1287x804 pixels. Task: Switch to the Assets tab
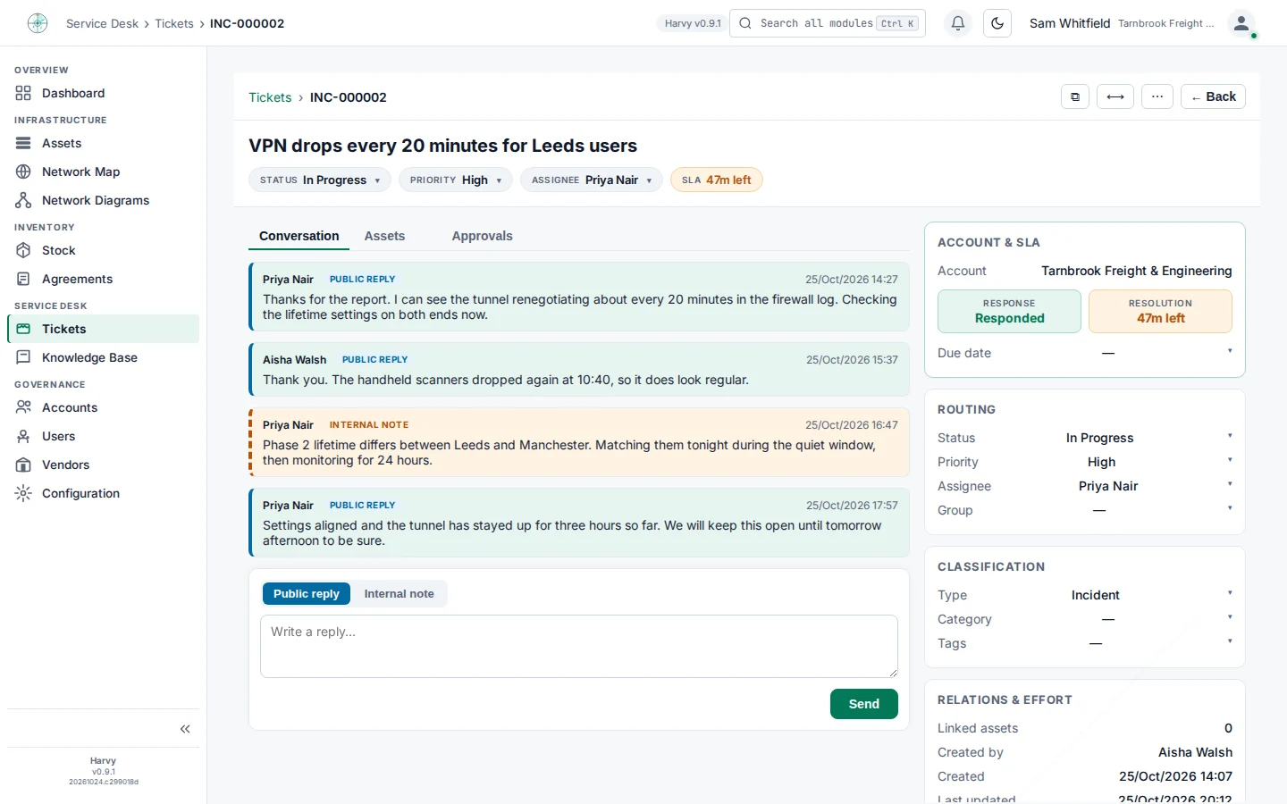tap(384, 236)
